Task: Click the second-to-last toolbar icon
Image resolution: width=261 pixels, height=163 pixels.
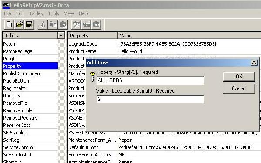Action: [87, 25]
